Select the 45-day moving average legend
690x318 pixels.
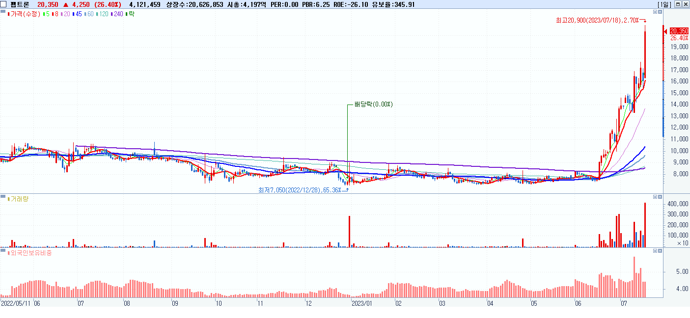tap(78, 14)
